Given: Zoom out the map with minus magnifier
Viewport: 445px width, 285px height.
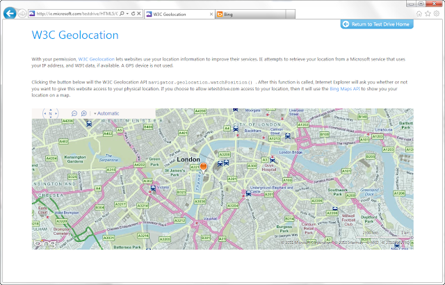Looking at the screenshot, I should tap(74, 113).
